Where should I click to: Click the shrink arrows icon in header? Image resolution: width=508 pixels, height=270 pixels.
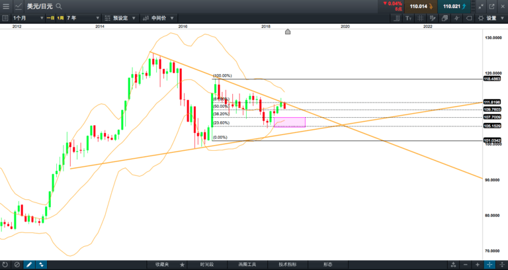(481, 6)
